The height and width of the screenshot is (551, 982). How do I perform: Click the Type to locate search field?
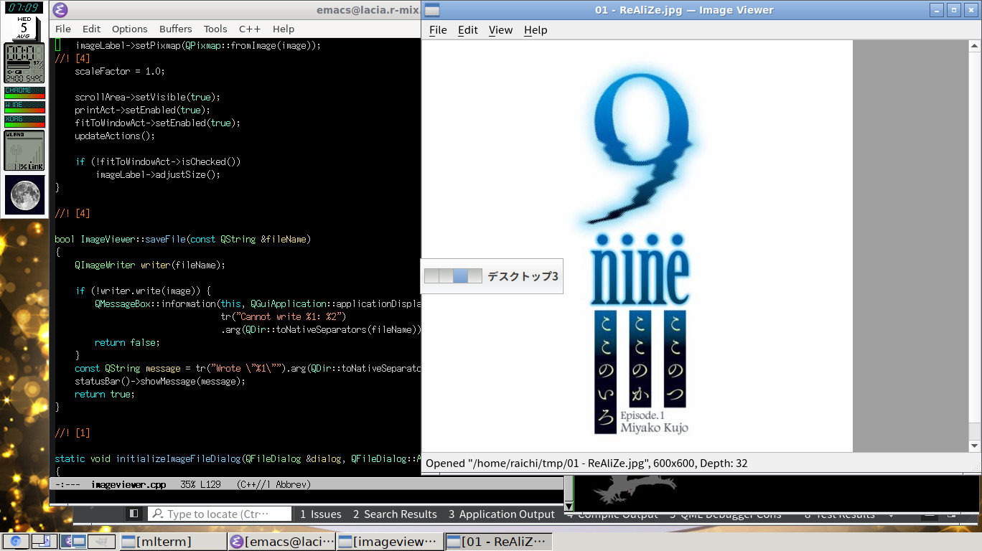tap(220, 514)
